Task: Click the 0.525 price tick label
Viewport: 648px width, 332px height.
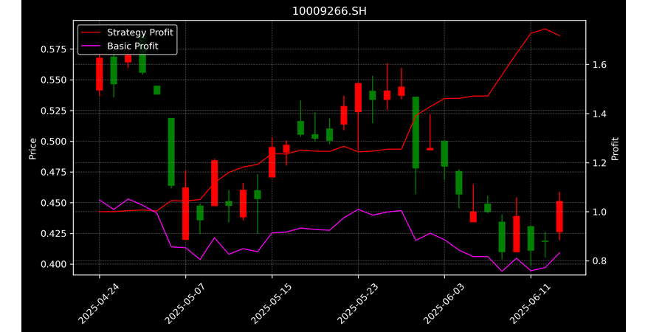Action: click(x=53, y=111)
